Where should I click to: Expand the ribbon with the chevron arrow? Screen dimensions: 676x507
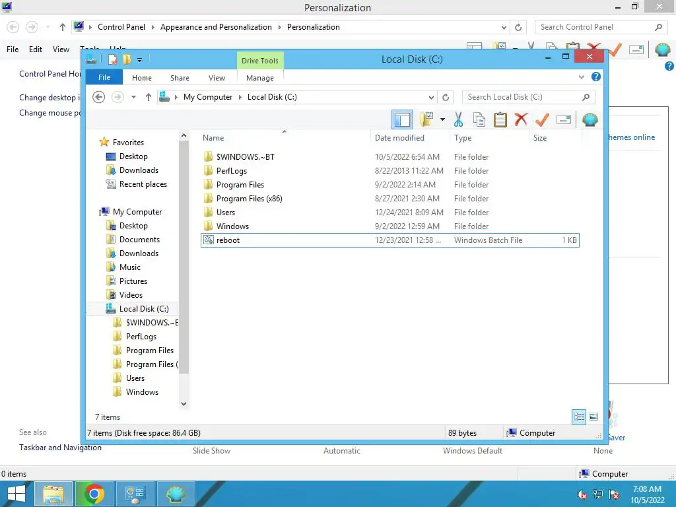581,77
